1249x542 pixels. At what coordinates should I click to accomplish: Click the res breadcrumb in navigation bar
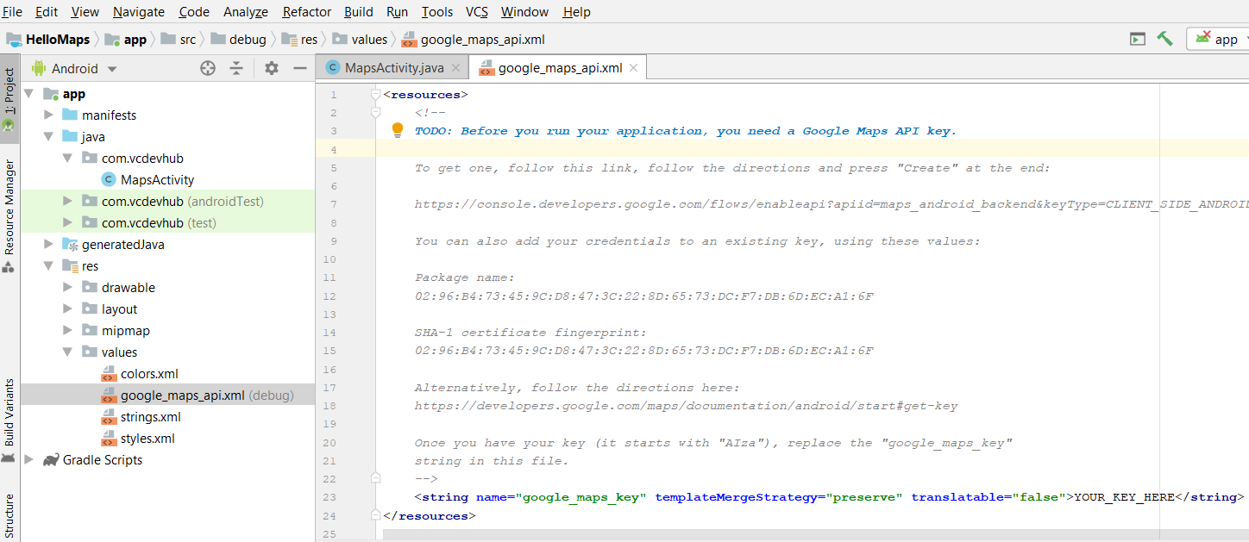pos(300,40)
